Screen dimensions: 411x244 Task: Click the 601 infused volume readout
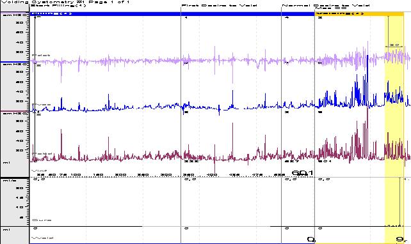coord(302,173)
